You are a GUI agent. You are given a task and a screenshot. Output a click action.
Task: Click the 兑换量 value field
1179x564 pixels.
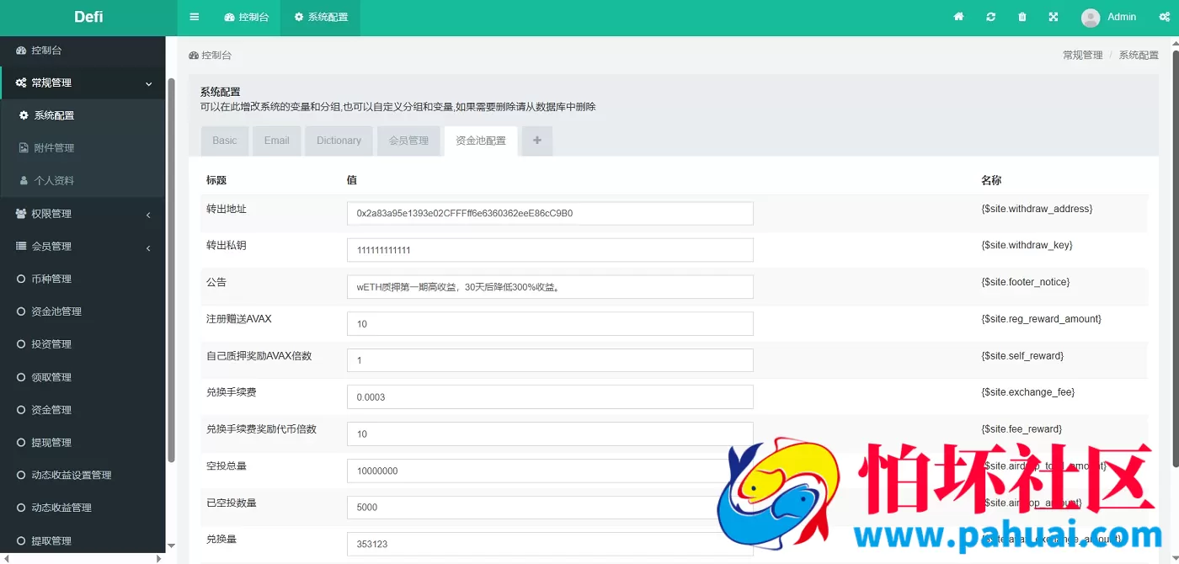coord(550,544)
